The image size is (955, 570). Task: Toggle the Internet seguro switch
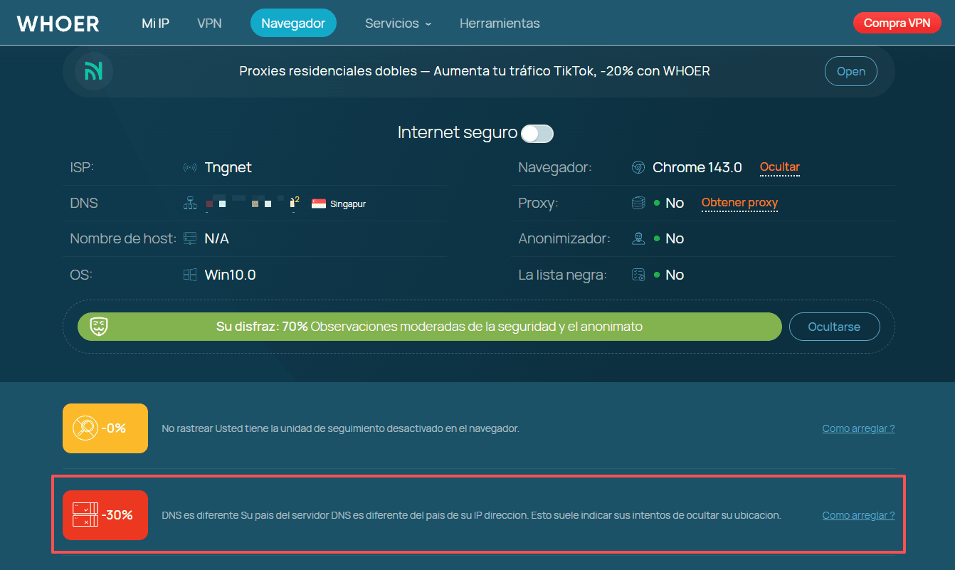(537, 133)
